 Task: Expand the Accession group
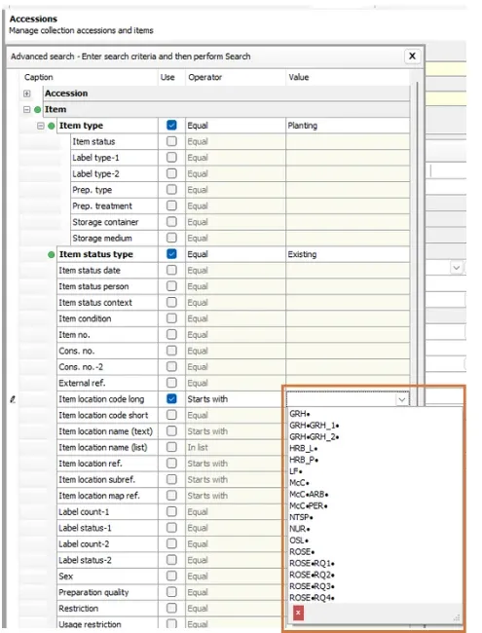[x=26, y=93]
